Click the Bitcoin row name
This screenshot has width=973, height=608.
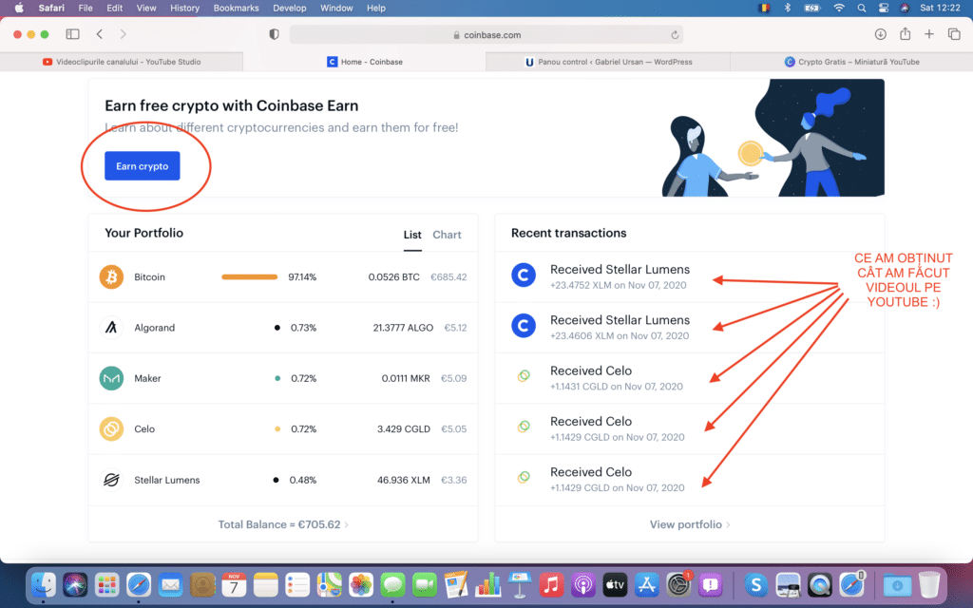tap(149, 276)
